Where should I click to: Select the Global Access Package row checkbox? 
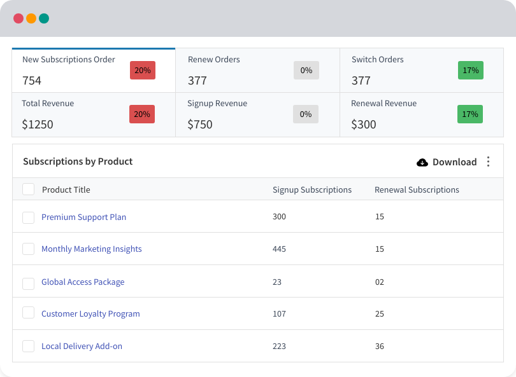(28, 283)
